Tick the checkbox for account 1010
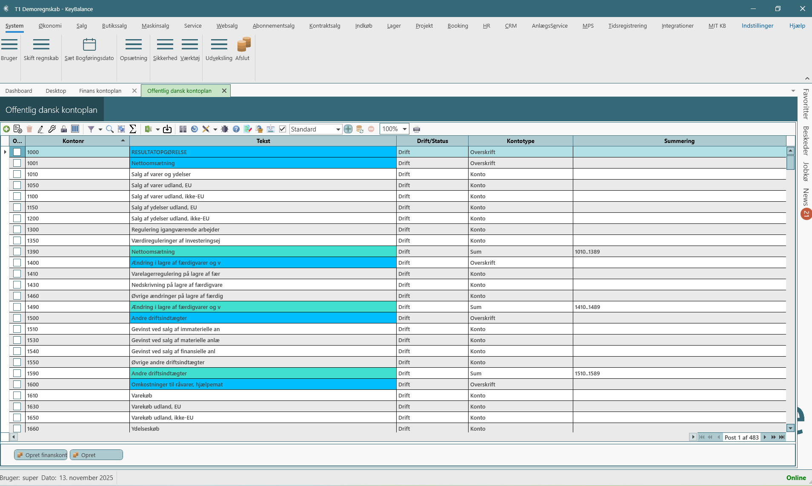 pos(17,174)
